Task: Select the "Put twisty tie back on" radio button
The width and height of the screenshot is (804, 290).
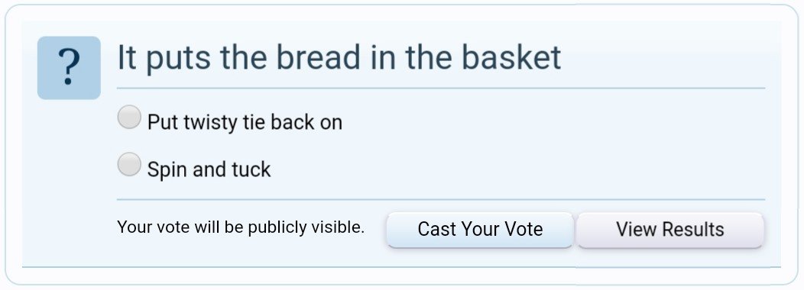Action: pos(129,117)
